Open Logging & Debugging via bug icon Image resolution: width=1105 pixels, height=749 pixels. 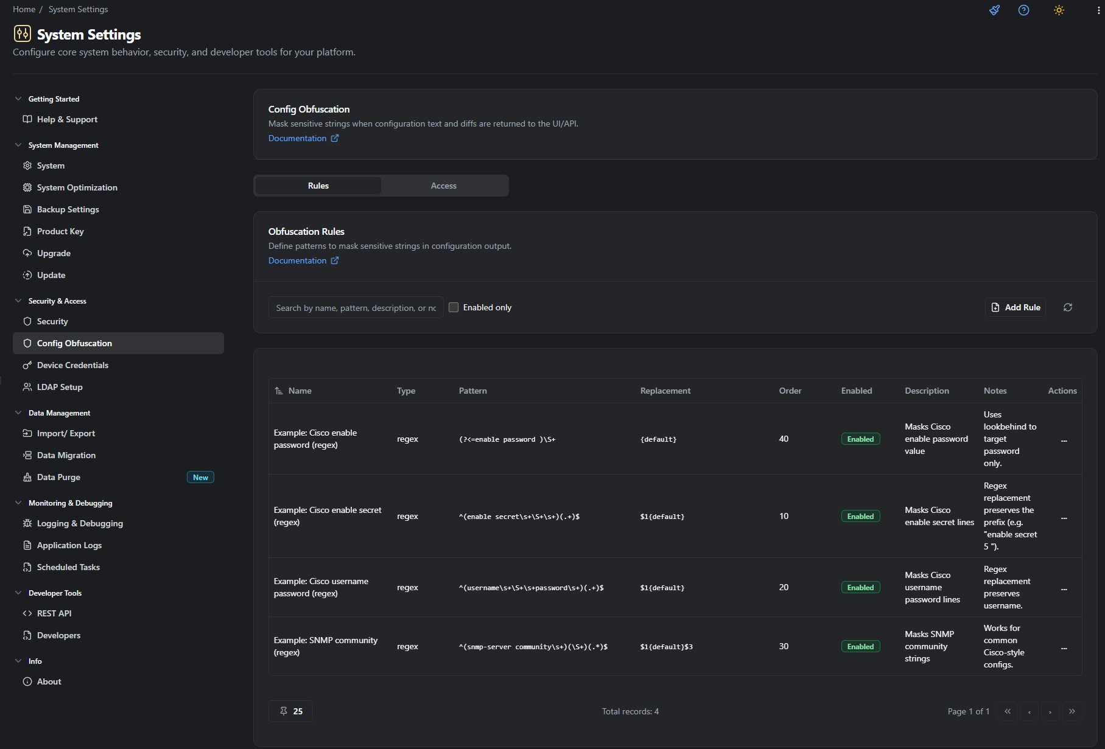27,523
